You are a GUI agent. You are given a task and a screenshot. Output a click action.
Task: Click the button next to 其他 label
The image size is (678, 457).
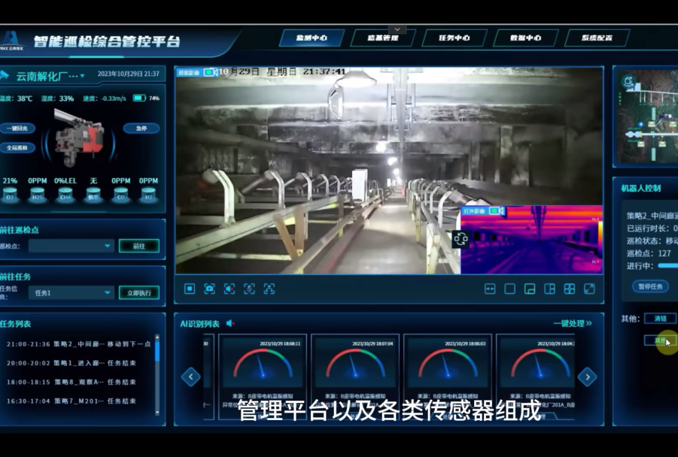660,319
